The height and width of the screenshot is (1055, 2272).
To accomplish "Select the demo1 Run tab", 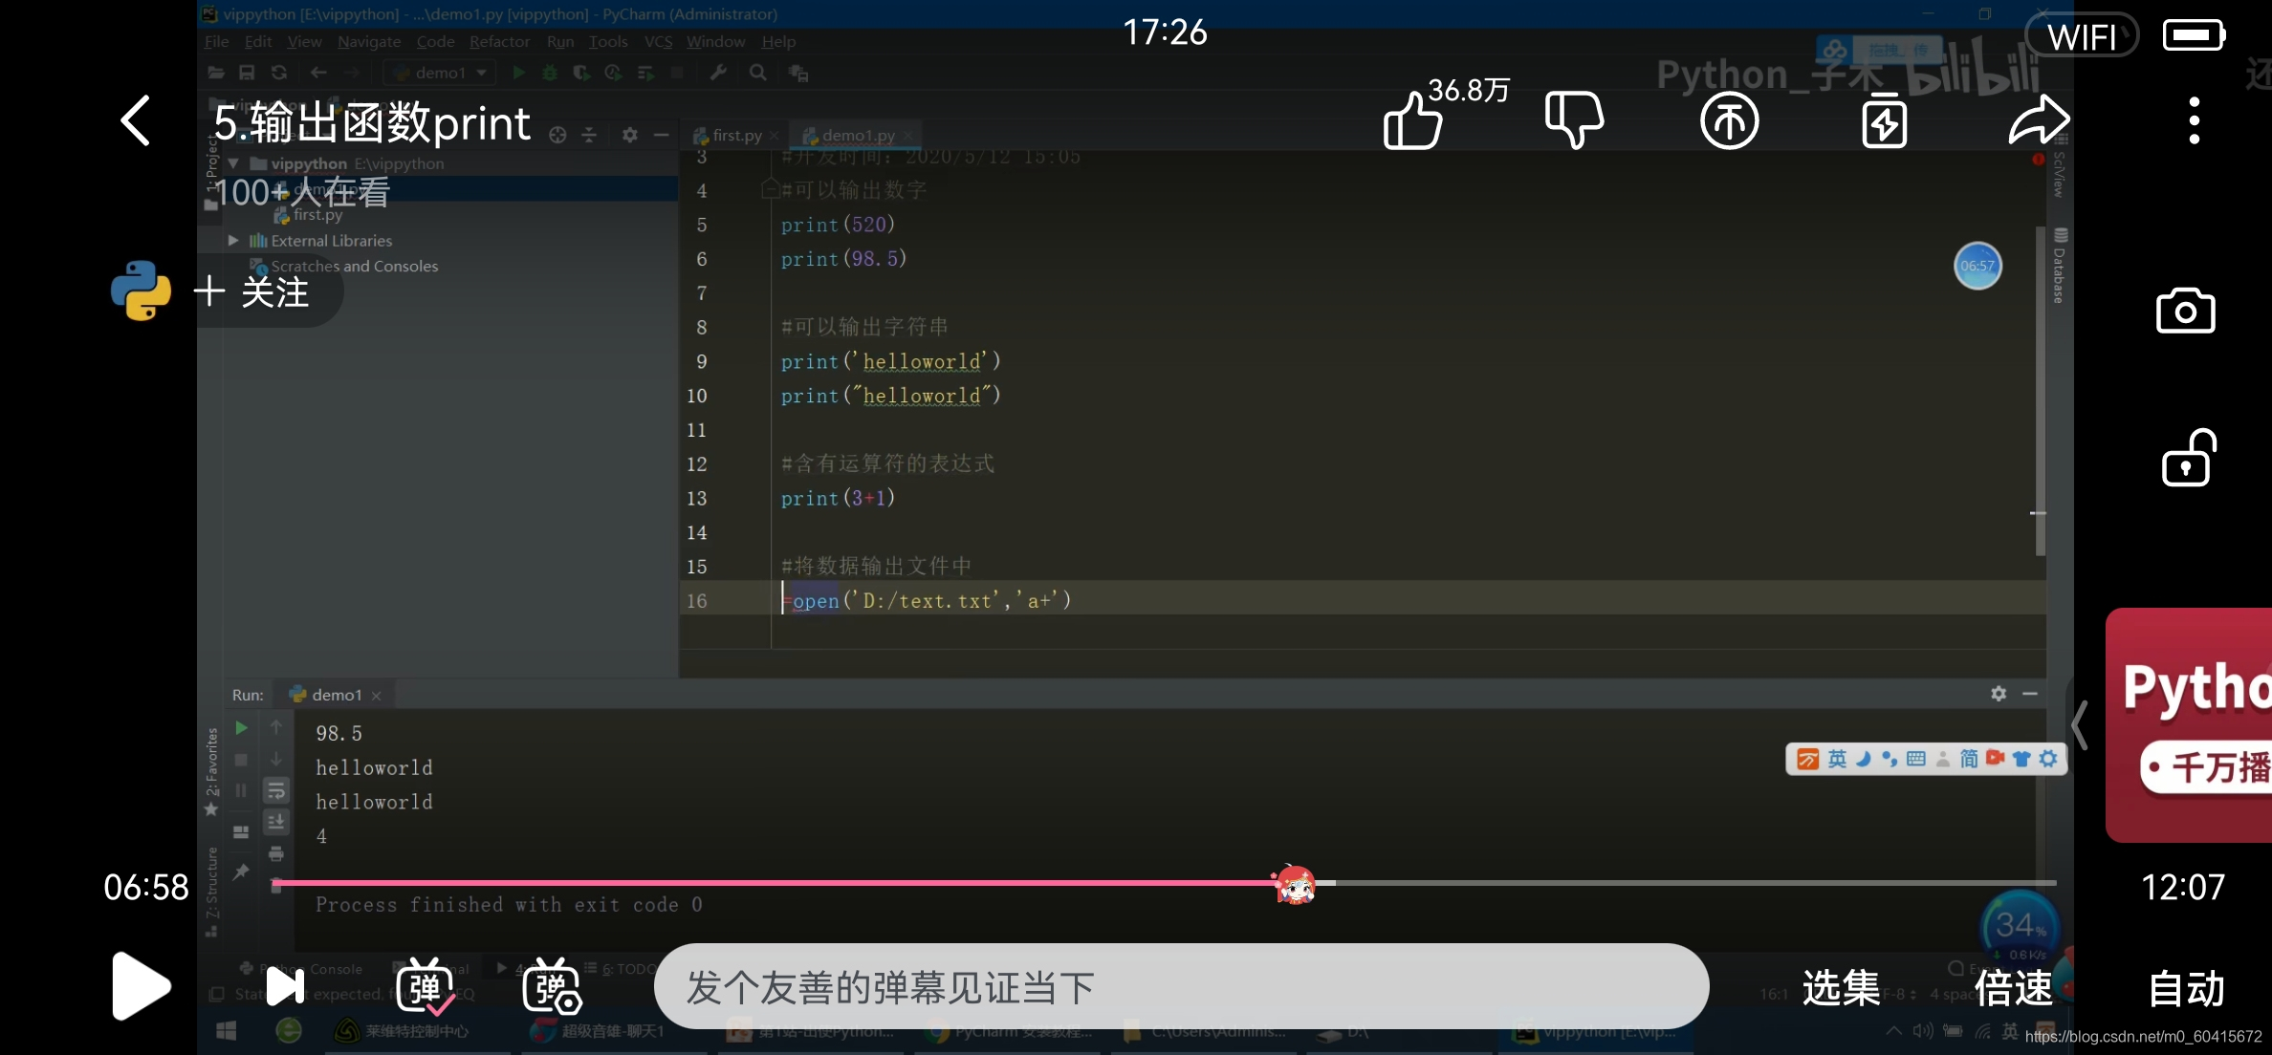I will point(335,695).
